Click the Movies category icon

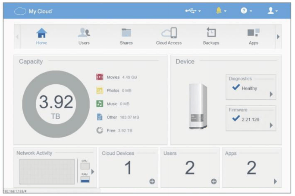pyautogui.click(x=100, y=77)
